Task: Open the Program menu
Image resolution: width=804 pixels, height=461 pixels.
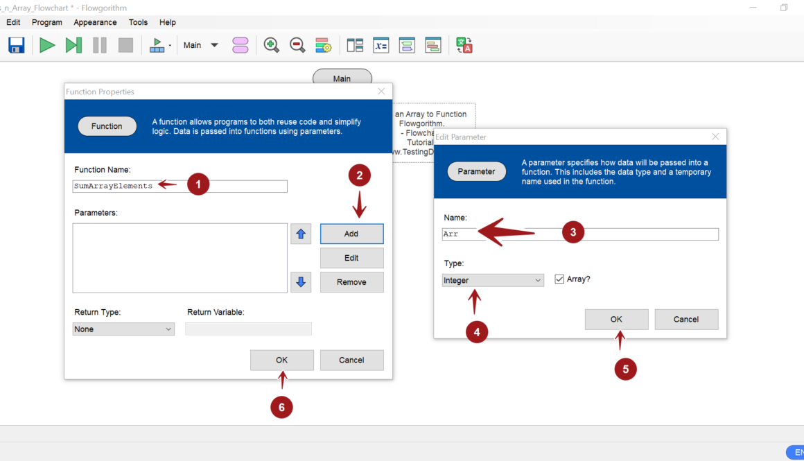Action: point(47,22)
